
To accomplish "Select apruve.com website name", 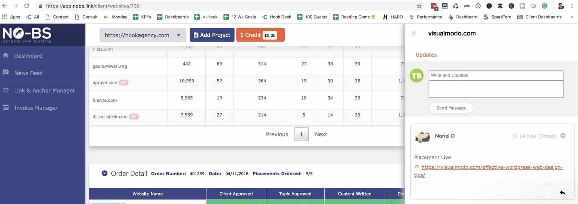I will click(x=105, y=82).
